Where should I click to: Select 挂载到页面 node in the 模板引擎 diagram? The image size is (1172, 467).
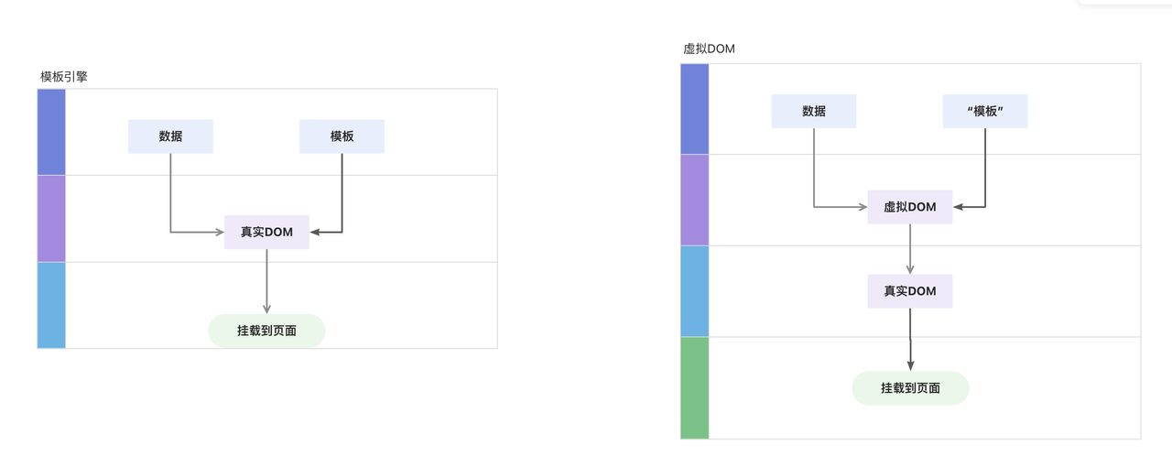coord(266,331)
